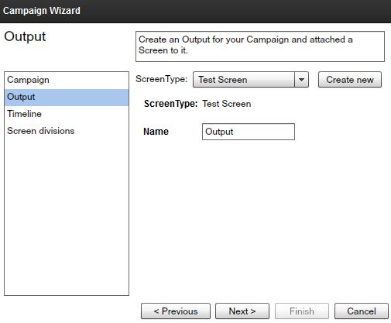Viewport: 391px width, 323px height.
Task: Select the highlighted Output step
Action: [x=67, y=98]
